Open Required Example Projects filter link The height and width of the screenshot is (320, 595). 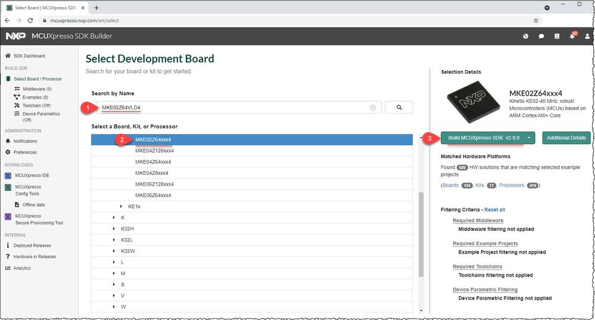tap(485, 243)
